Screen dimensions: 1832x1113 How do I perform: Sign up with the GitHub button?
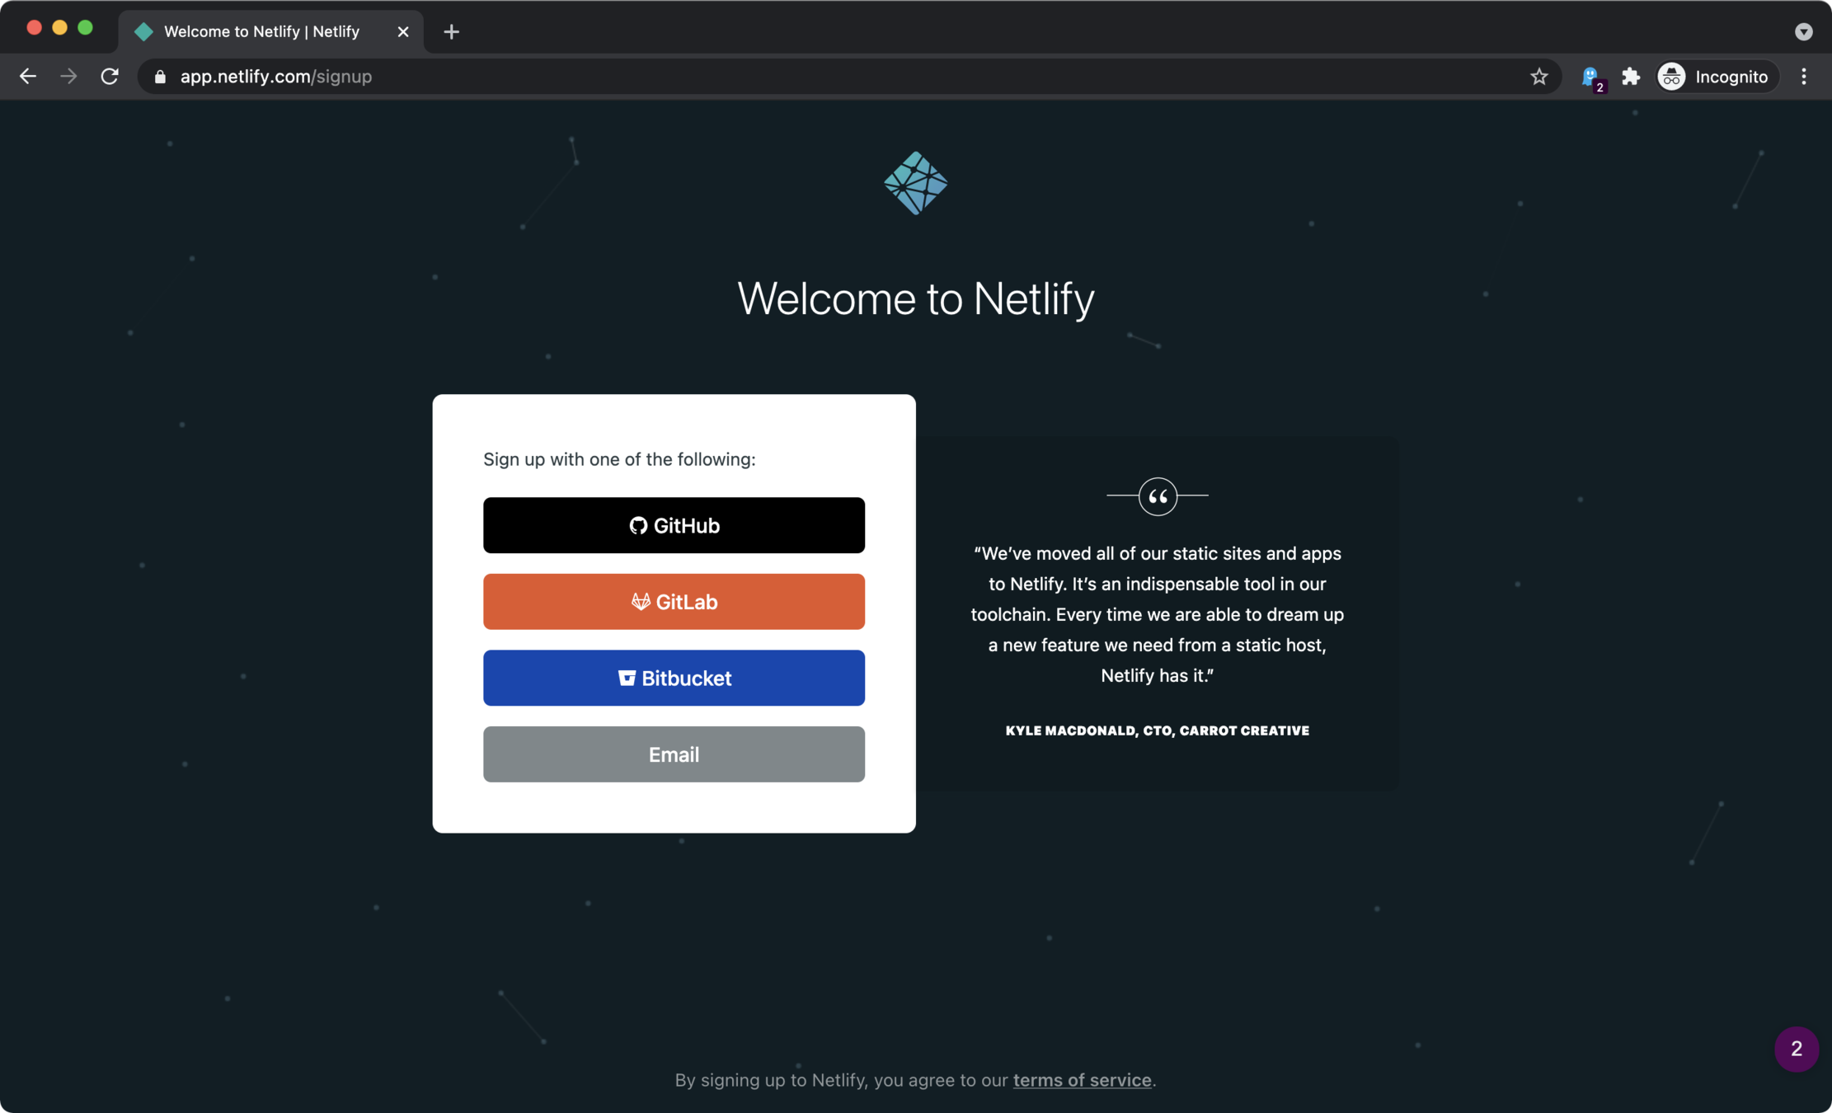point(674,525)
